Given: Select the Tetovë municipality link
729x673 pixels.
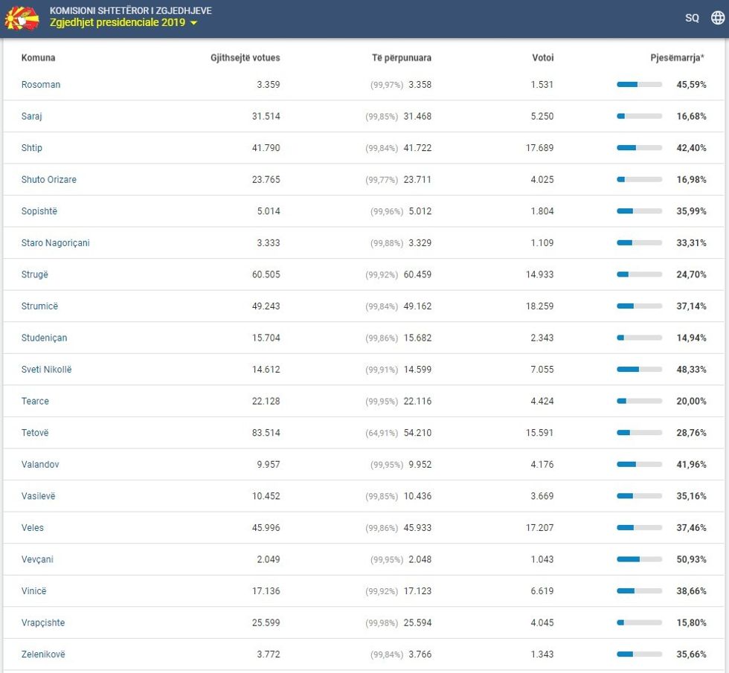Looking at the screenshot, I should pyautogui.click(x=35, y=433).
